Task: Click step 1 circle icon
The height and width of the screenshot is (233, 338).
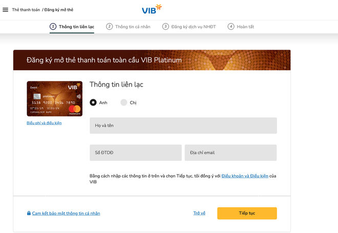Action: (53, 27)
